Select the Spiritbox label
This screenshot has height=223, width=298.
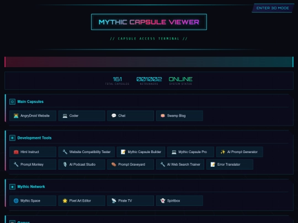pyautogui.click(x=173, y=200)
